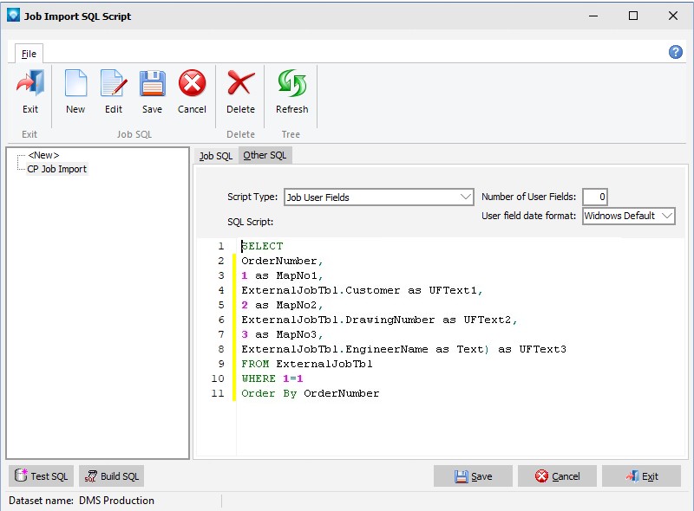694x511 pixels.
Task: Click the Test SQL button
Action: click(41, 476)
